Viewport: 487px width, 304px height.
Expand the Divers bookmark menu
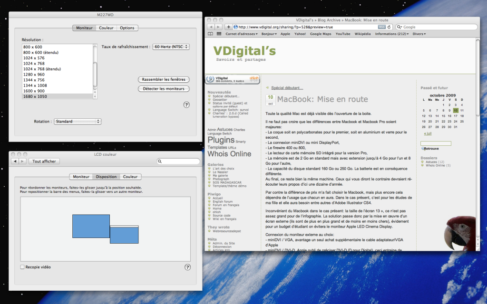coord(419,34)
